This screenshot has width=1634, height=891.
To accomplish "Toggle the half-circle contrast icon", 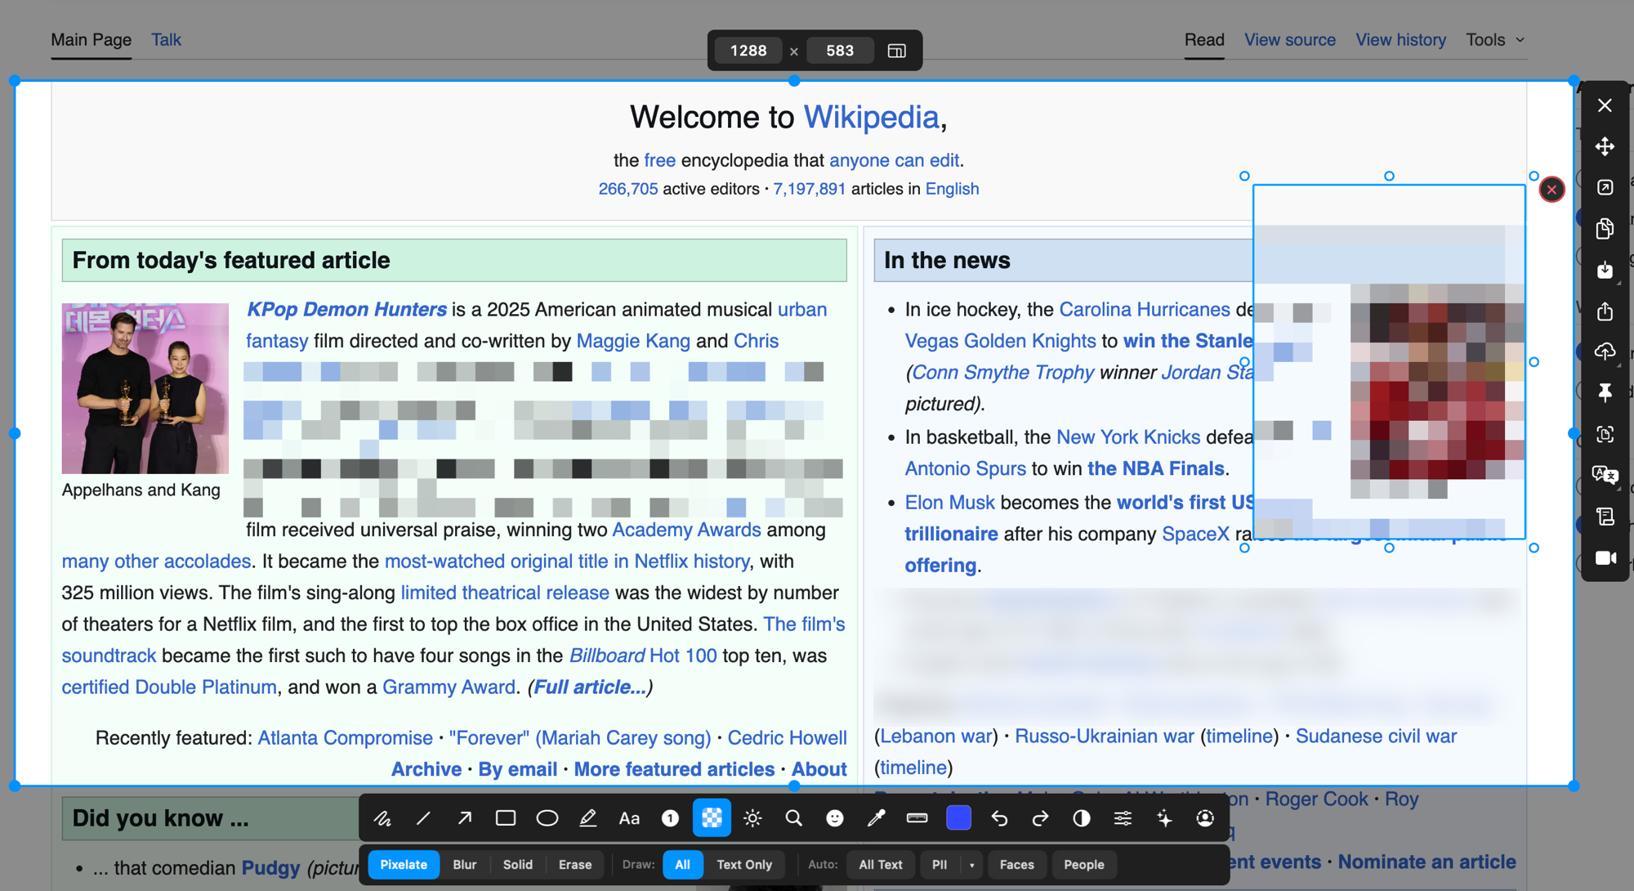I will tap(1082, 818).
